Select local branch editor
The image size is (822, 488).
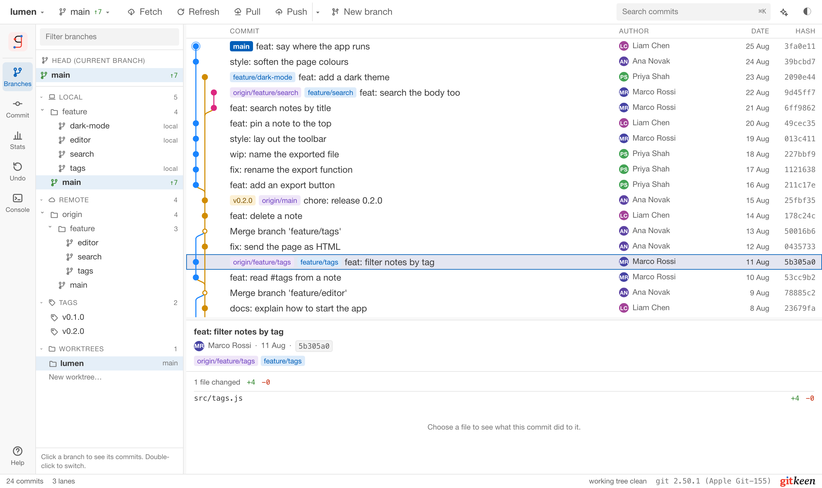pyautogui.click(x=109, y=140)
